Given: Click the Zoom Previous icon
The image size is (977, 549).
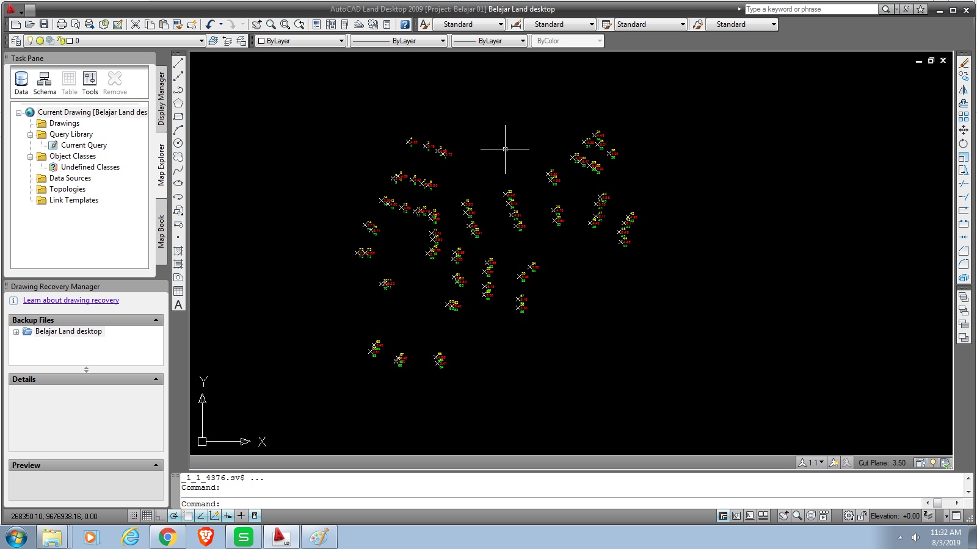Looking at the screenshot, I should tap(299, 24).
